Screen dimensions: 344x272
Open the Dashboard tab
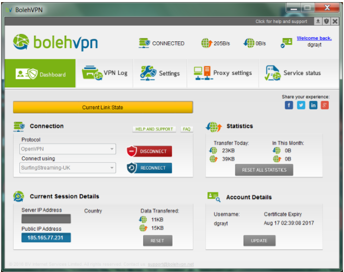[x=40, y=73]
